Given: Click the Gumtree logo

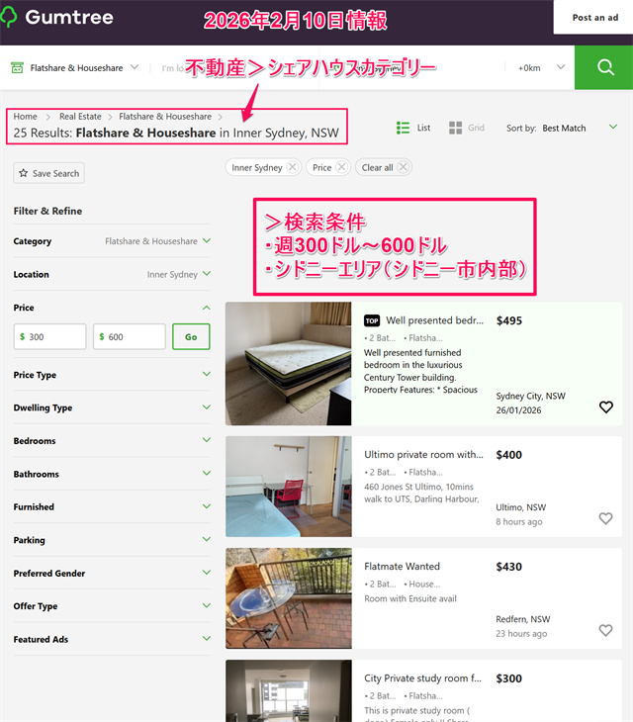Looking at the screenshot, I should (x=57, y=18).
